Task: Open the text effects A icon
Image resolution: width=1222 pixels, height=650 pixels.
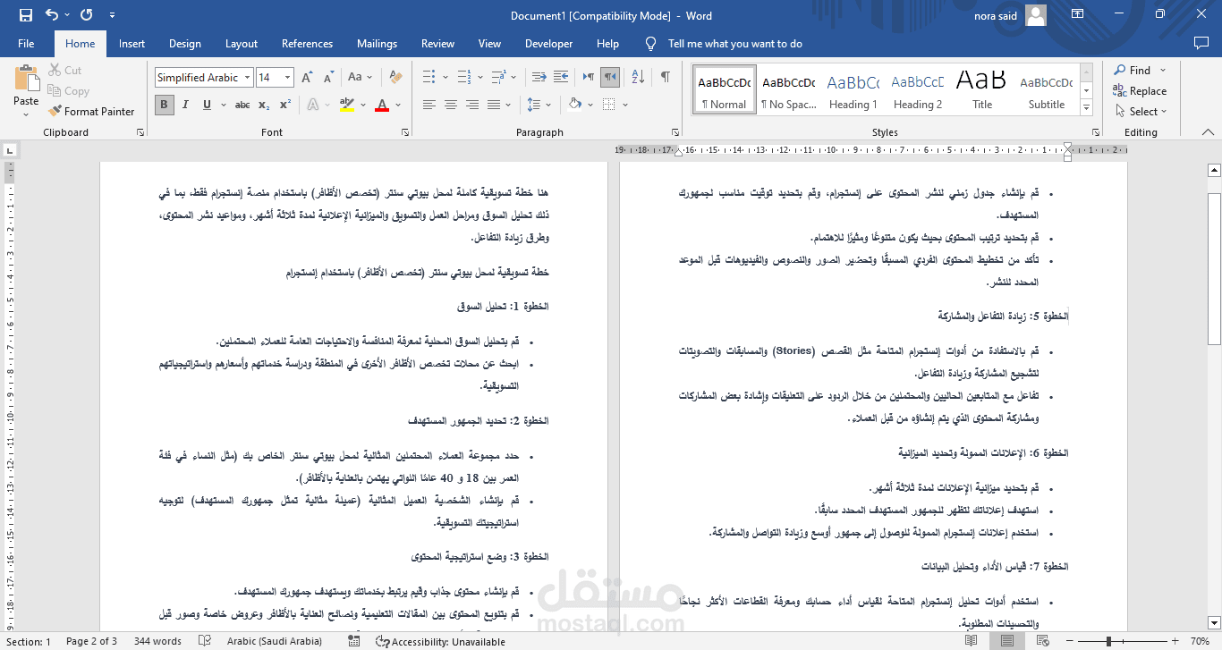Action: 314,105
